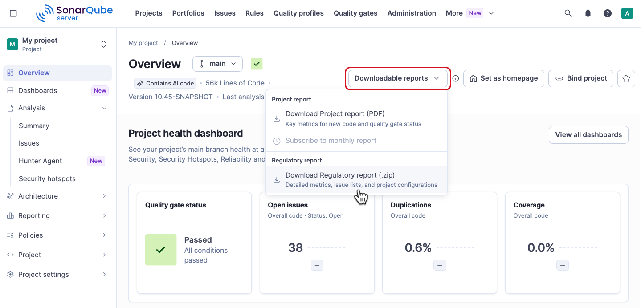This screenshot has width=641, height=308.
Task: Click the info icon beside Downloadable reports
Action: 456,78
